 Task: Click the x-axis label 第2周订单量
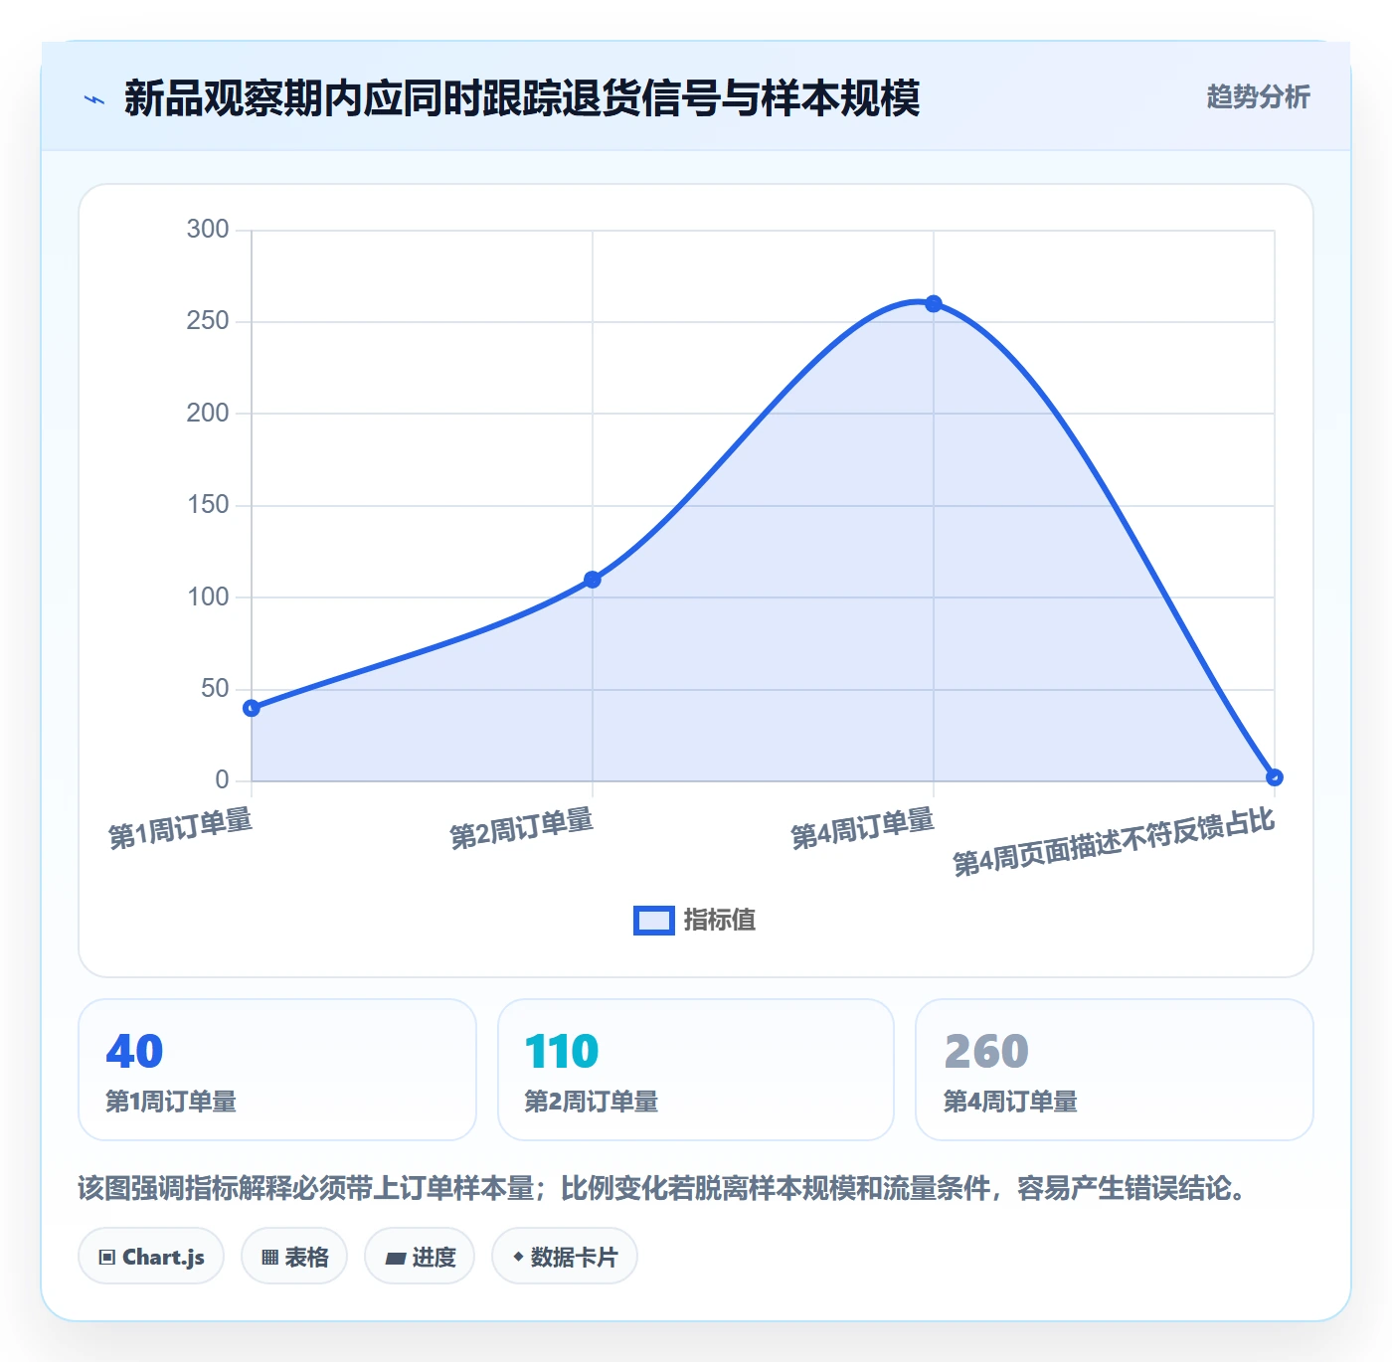(522, 828)
